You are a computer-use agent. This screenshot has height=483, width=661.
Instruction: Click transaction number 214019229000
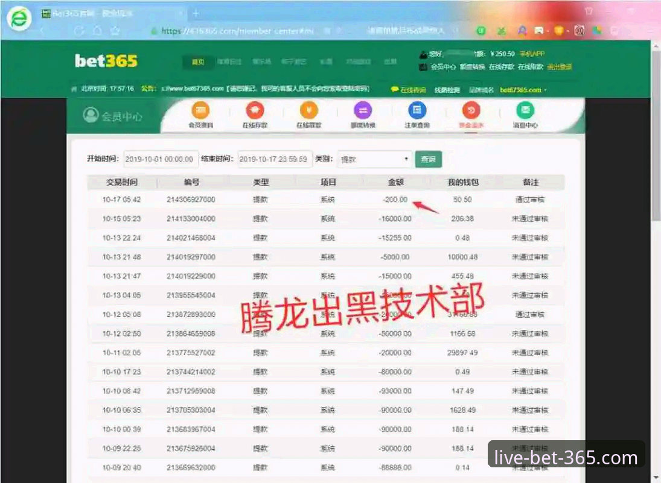click(x=191, y=276)
